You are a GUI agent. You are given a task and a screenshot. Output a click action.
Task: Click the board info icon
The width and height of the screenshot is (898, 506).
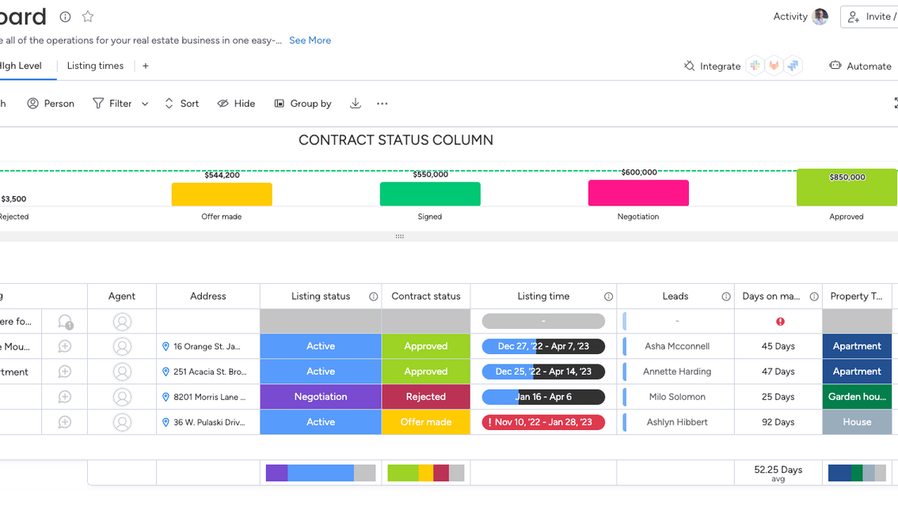[x=66, y=17]
